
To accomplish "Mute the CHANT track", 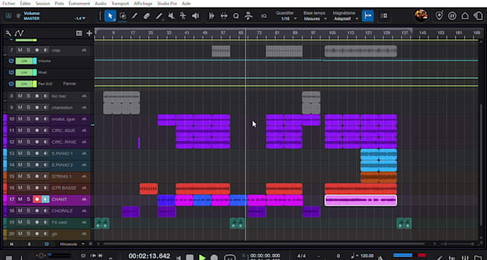I will point(20,199).
